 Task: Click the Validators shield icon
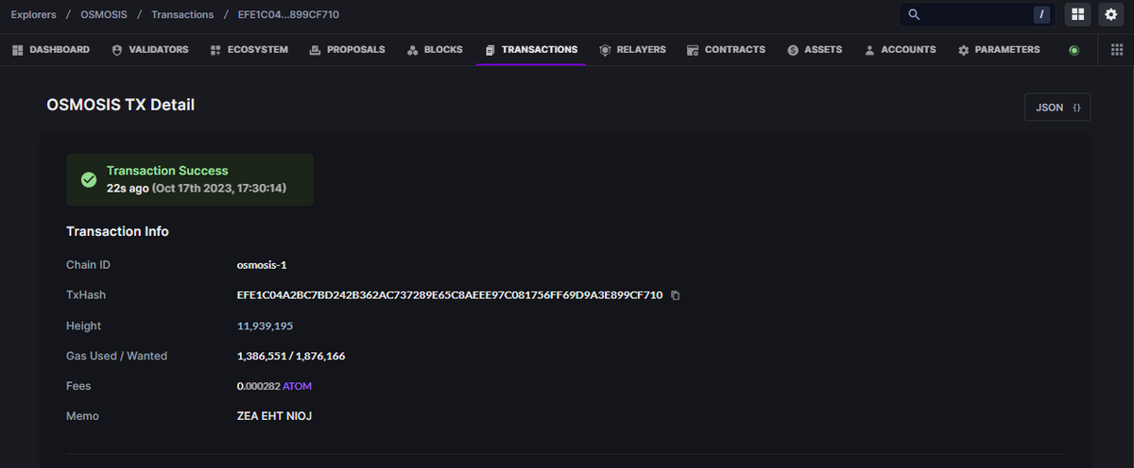[x=117, y=50]
